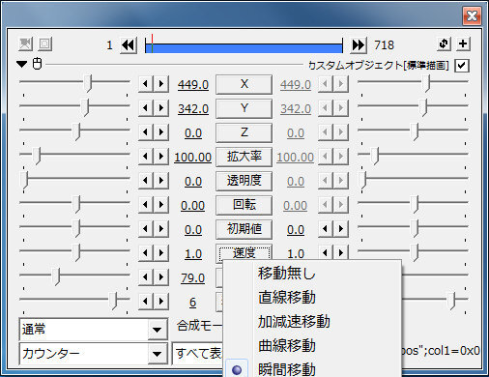Viewport: 489px width, 377px height.
Task: Click the right 回転 slider handle
Action: [x=416, y=204]
